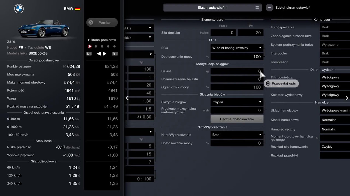Click the L1 shoulder button icon
Viewport: 350px width, 196px height.
coord(89,54)
